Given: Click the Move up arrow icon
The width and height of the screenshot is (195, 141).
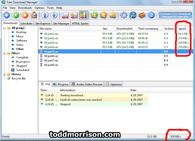Looking at the screenshot, I should coord(45,15).
